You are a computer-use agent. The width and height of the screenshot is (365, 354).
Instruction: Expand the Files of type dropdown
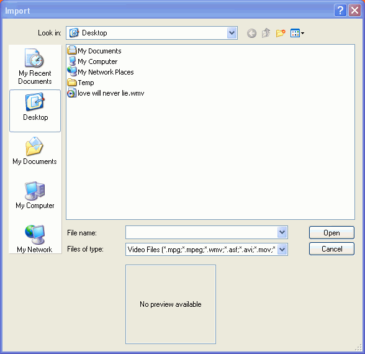pyautogui.click(x=282, y=250)
